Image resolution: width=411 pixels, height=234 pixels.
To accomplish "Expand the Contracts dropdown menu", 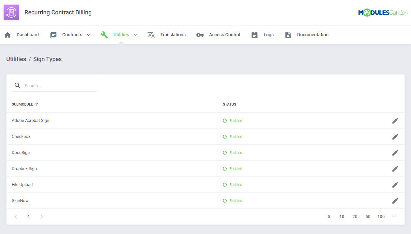I will tap(88, 34).
